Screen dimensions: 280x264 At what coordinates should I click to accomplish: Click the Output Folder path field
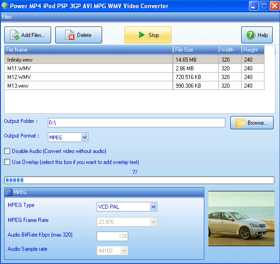[136, 122]
